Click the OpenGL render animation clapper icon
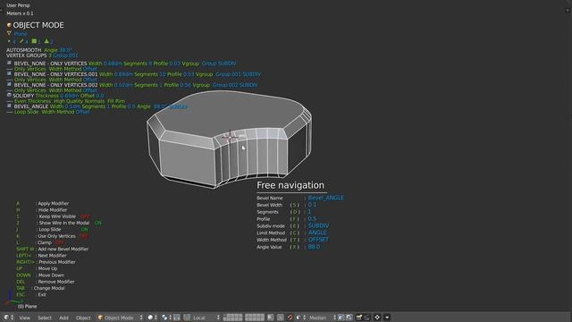 367,318
